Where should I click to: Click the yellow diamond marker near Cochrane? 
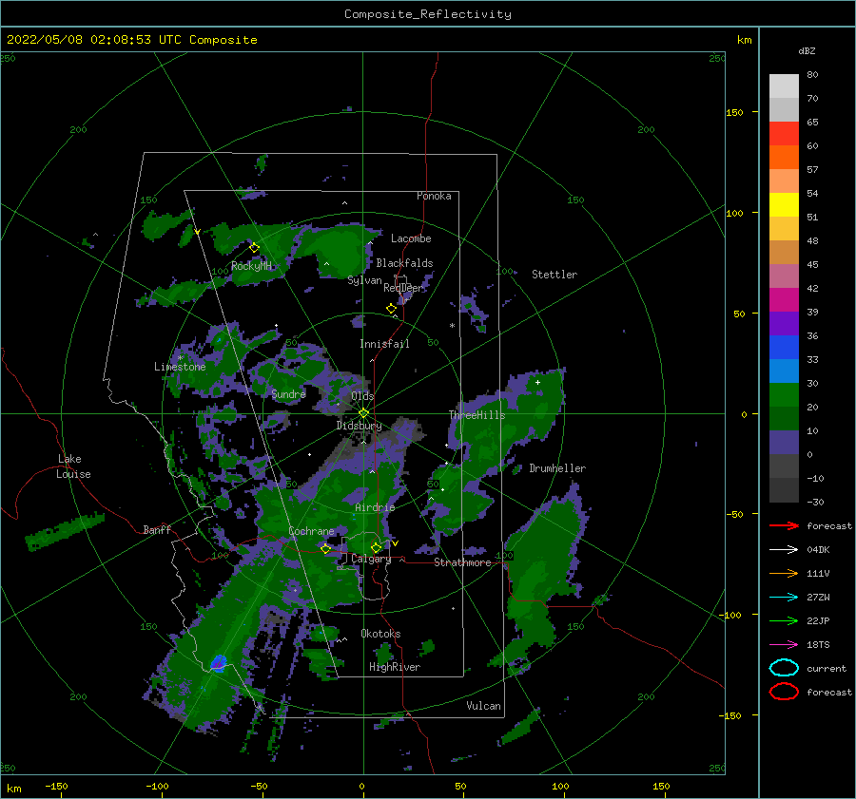point(326,549)
